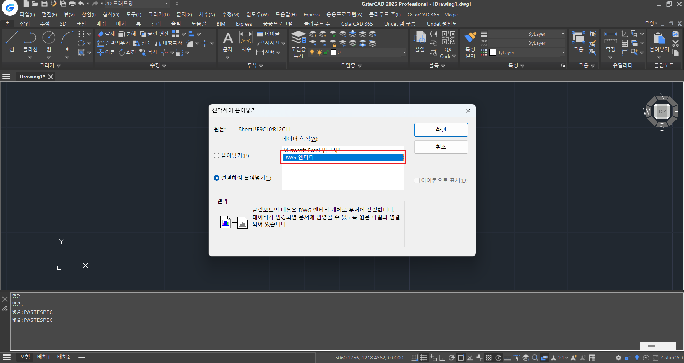Screen dimensions: 684x363
Task: Open the annotation scale 1:1 dropdown
Action: click(563, 358)
